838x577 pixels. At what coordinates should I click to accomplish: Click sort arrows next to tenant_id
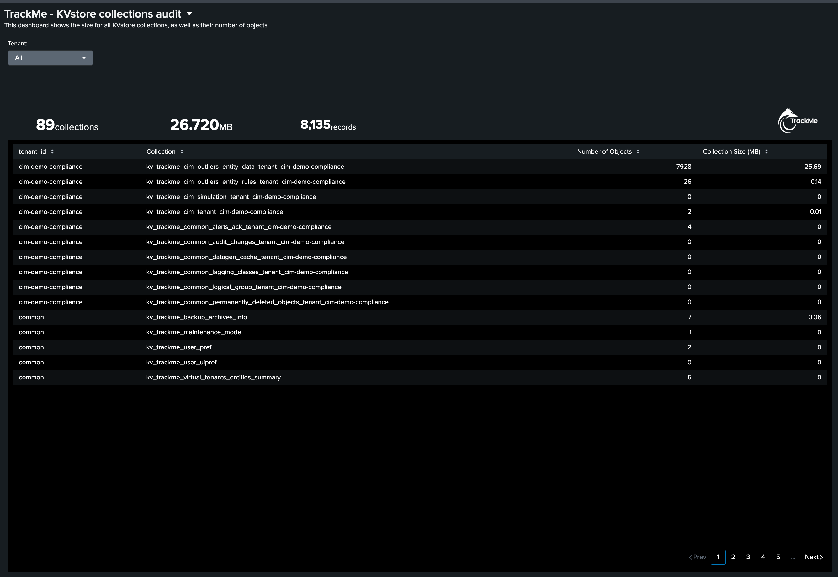52,151
